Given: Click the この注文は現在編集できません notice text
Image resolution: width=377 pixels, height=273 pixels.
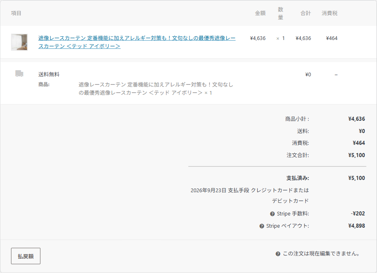Looking at the screenshot, I should click(321, 254).
